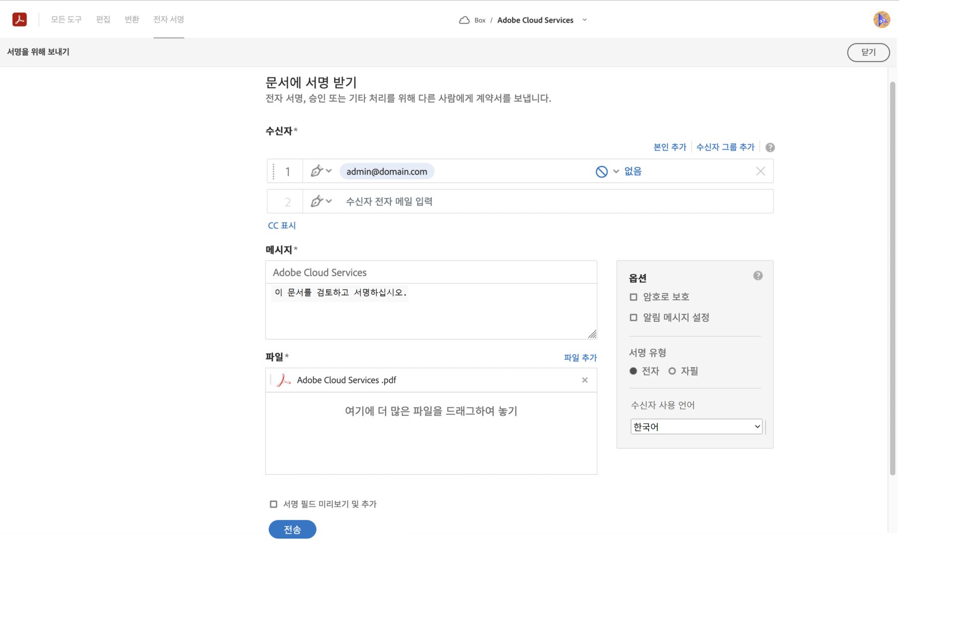This screenshot has height=624, width=968.
Task: Click 본인 추가 link
Action: [670, 147]
